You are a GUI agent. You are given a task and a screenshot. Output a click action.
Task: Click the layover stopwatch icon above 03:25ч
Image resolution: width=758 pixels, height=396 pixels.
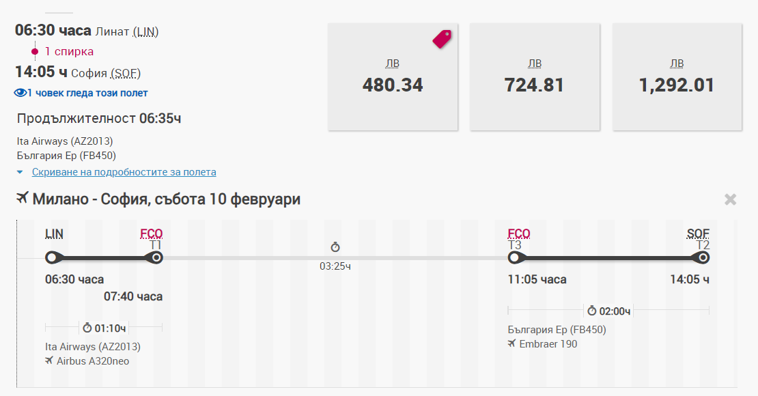coord(335,247)
